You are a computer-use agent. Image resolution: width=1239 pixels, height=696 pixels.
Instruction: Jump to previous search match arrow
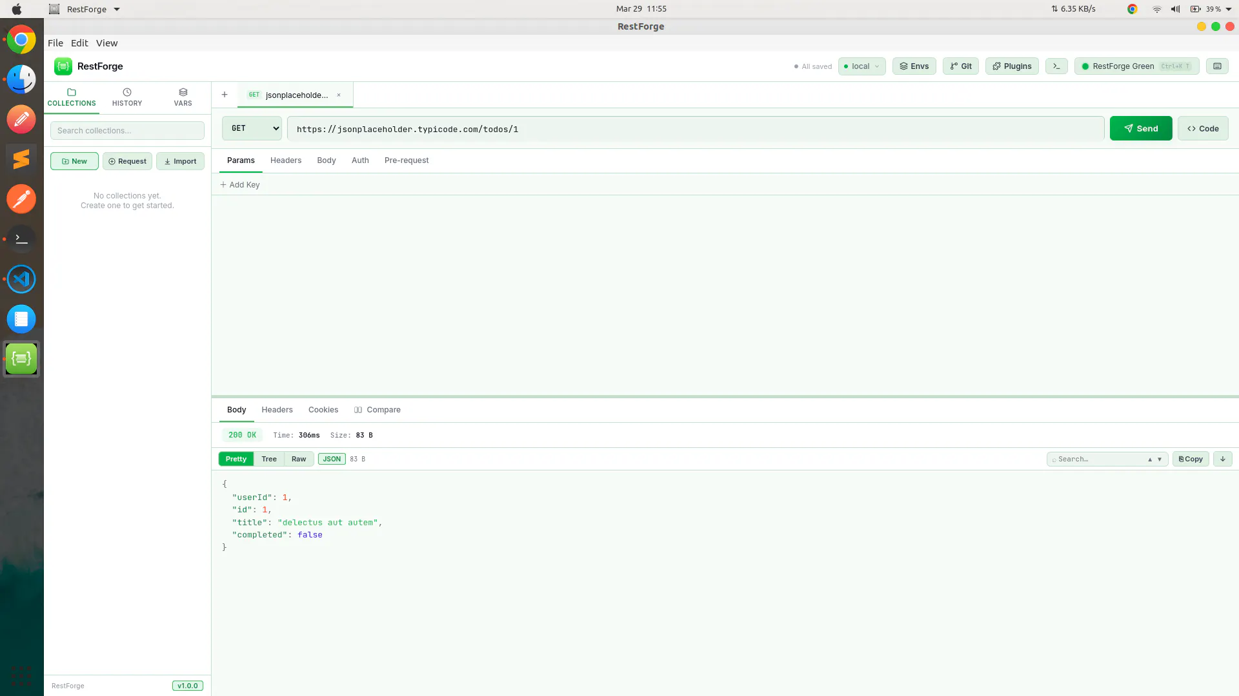[x=1150, y=459]
